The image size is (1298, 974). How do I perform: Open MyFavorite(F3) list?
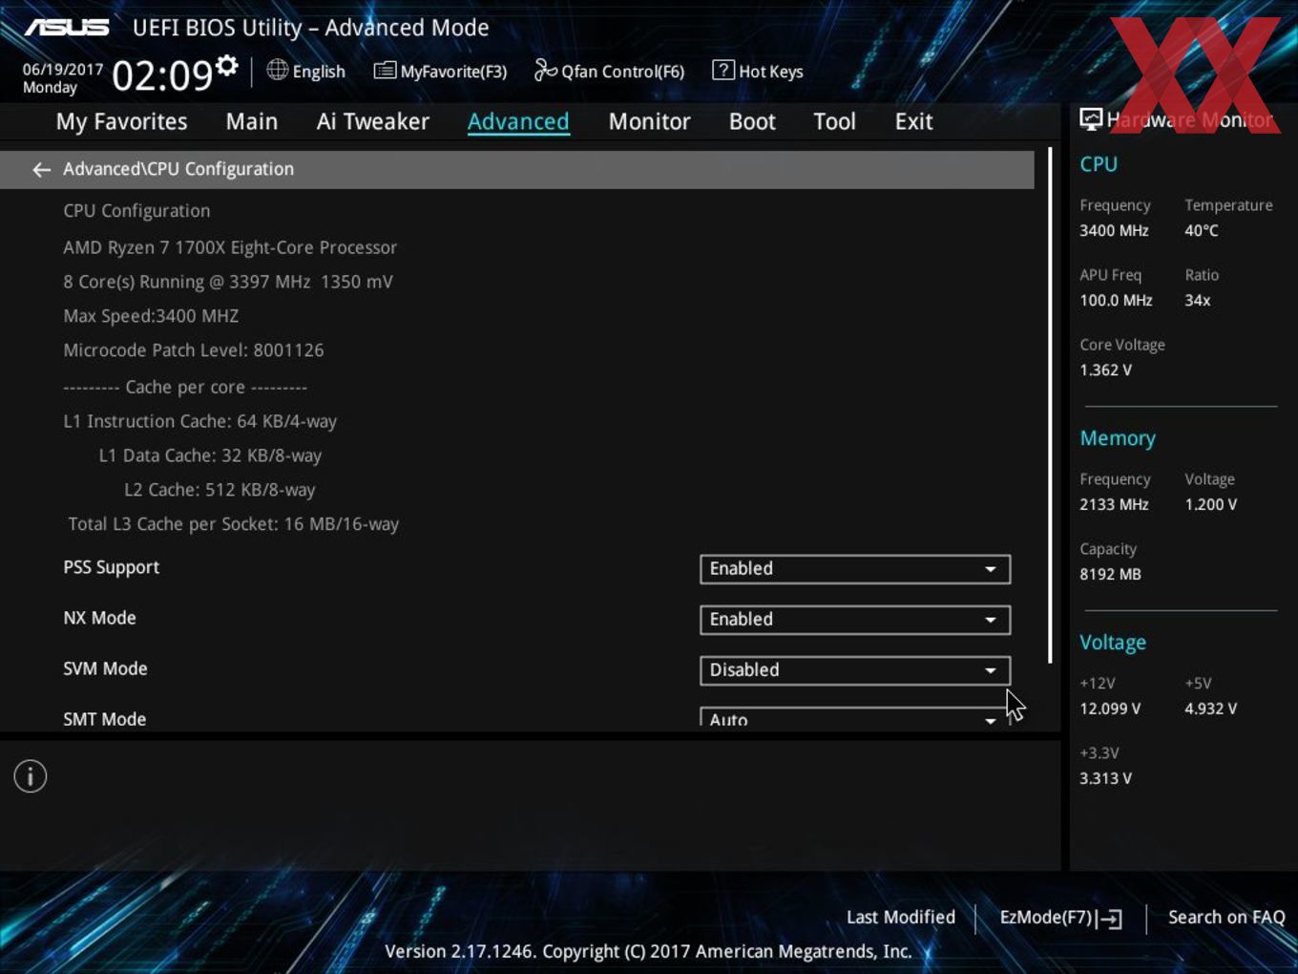[x=440, y=71]
